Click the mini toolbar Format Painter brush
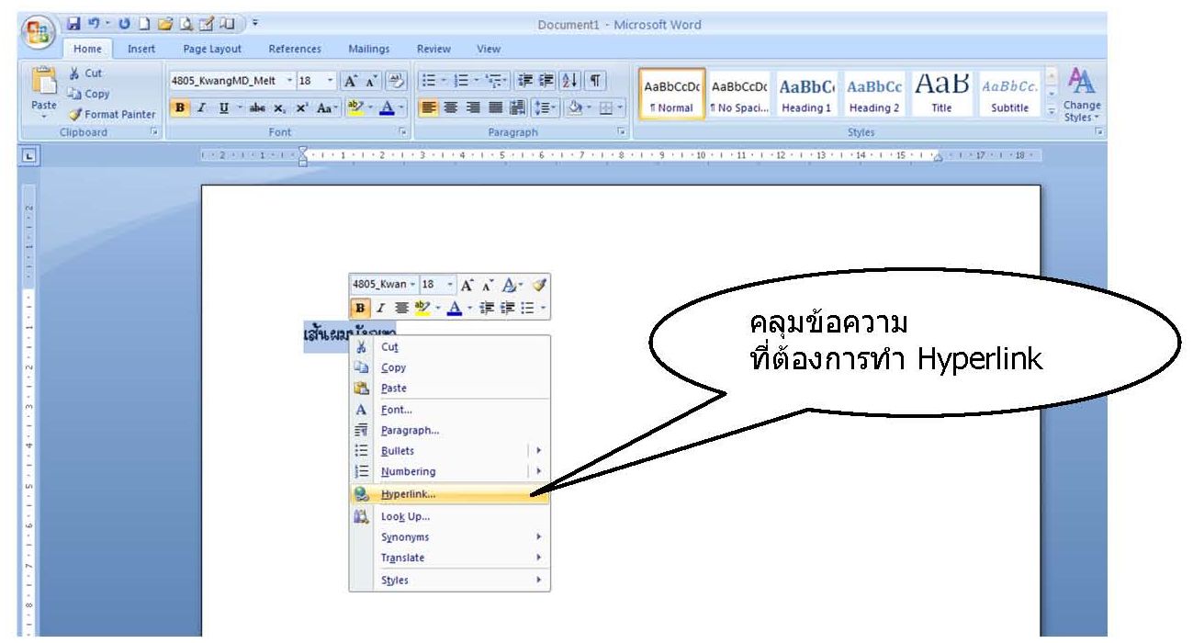The height and width of the screenshot is (643, 1193). coord(541,285)
